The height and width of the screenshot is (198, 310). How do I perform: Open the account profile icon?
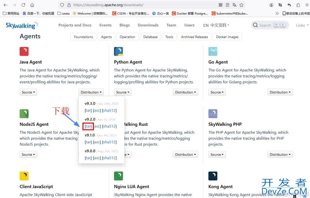click(271, 5)
